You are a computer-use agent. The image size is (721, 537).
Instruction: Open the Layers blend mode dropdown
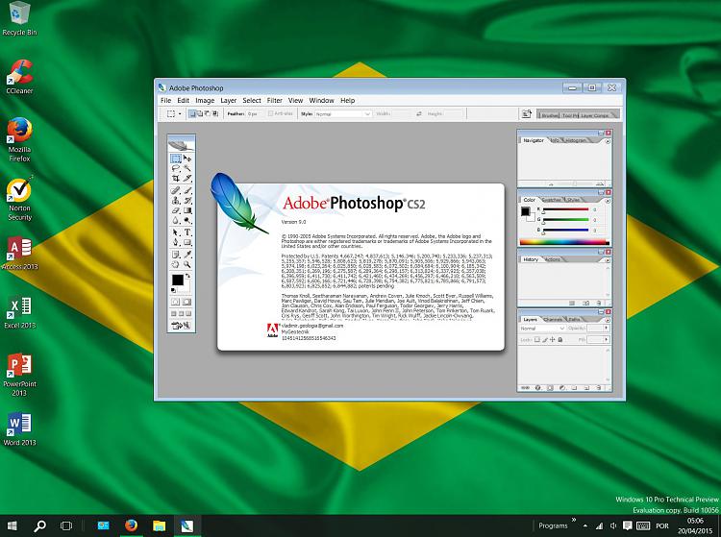(541, 329)
